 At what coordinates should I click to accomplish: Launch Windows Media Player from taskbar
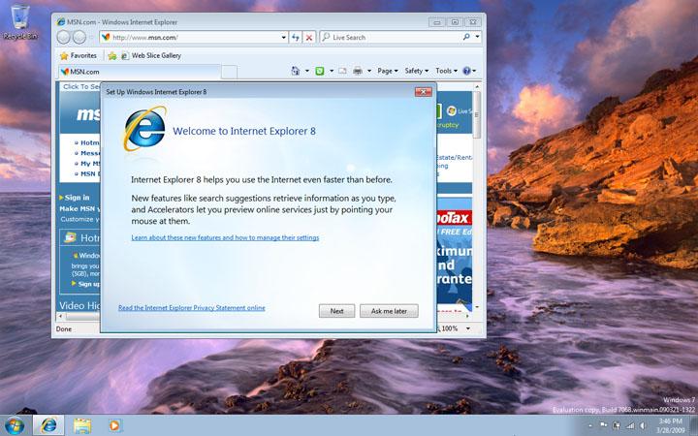tap(114, 425)
